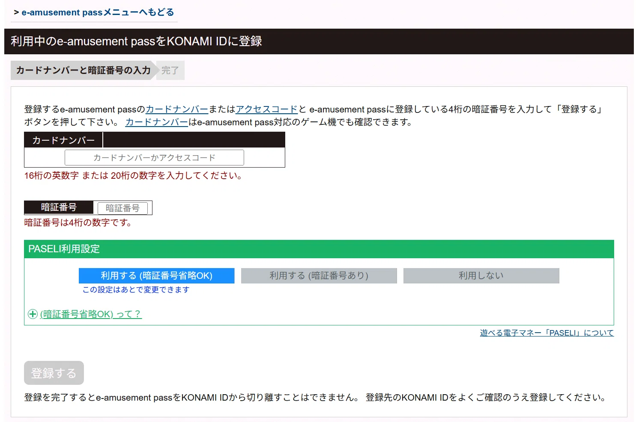Viewport: 636px width, 422px height.
Task: Click the 暗証番号 label
Action: (x=59, y=207)
